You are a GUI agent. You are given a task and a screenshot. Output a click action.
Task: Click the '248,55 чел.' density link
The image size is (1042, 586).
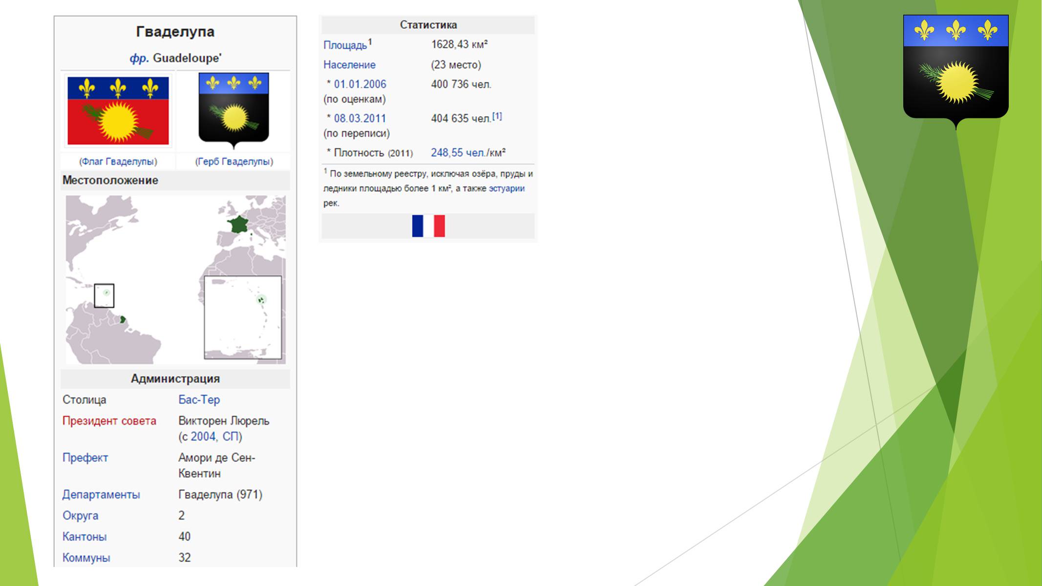pos(458,153)
